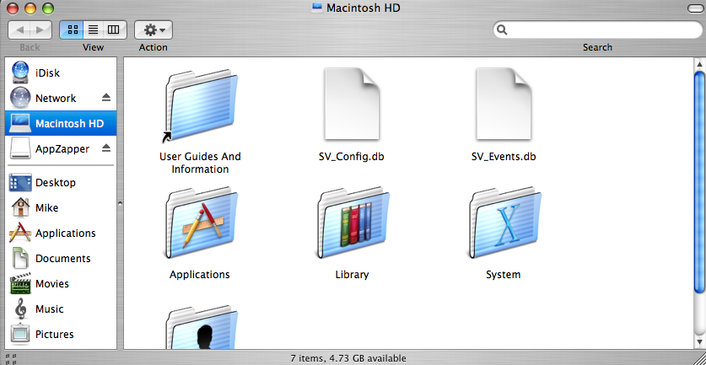The image size is (706, 365).
Task: Click the status bar '7 items, 4.73 GB available'
Action: click(x=348, y=358)
